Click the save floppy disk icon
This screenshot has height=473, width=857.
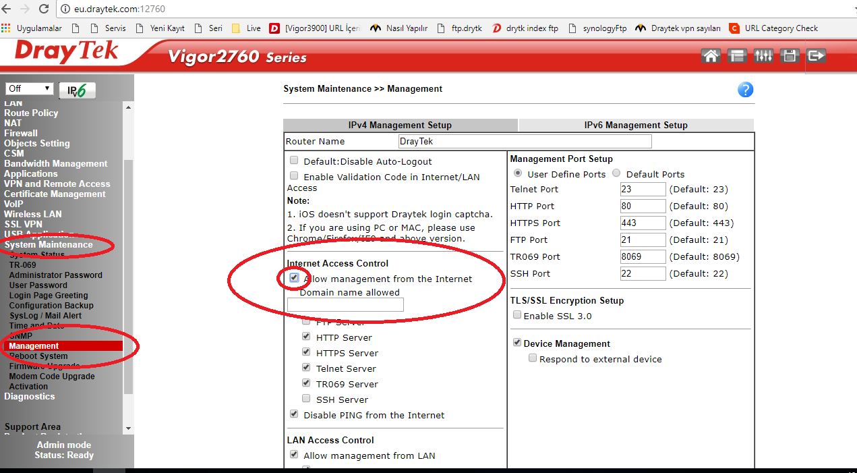click(790, 56)
